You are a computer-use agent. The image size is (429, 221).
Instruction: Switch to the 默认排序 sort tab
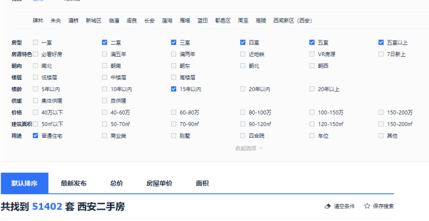pos(24,183)
